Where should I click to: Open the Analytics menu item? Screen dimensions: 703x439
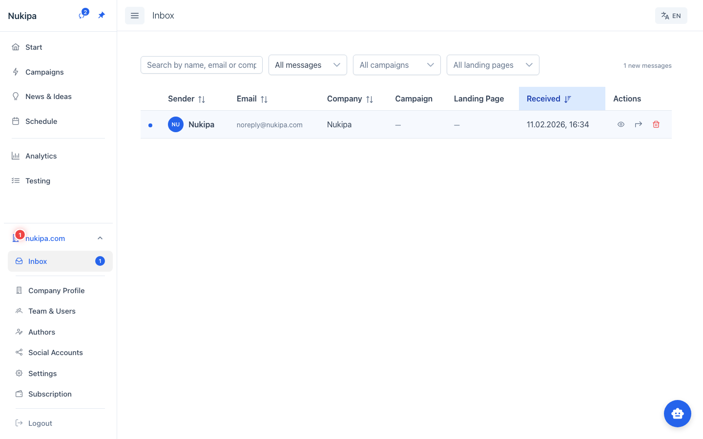click(41, 156)
